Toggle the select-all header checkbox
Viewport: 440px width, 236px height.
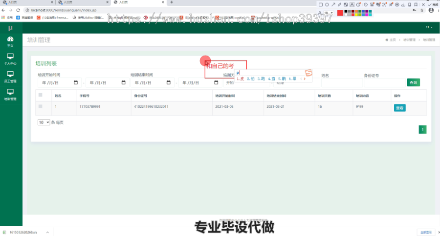point(41,95)
